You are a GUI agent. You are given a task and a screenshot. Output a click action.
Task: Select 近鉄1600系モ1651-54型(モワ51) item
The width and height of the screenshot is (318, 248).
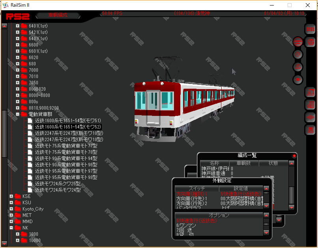point(68,121)
